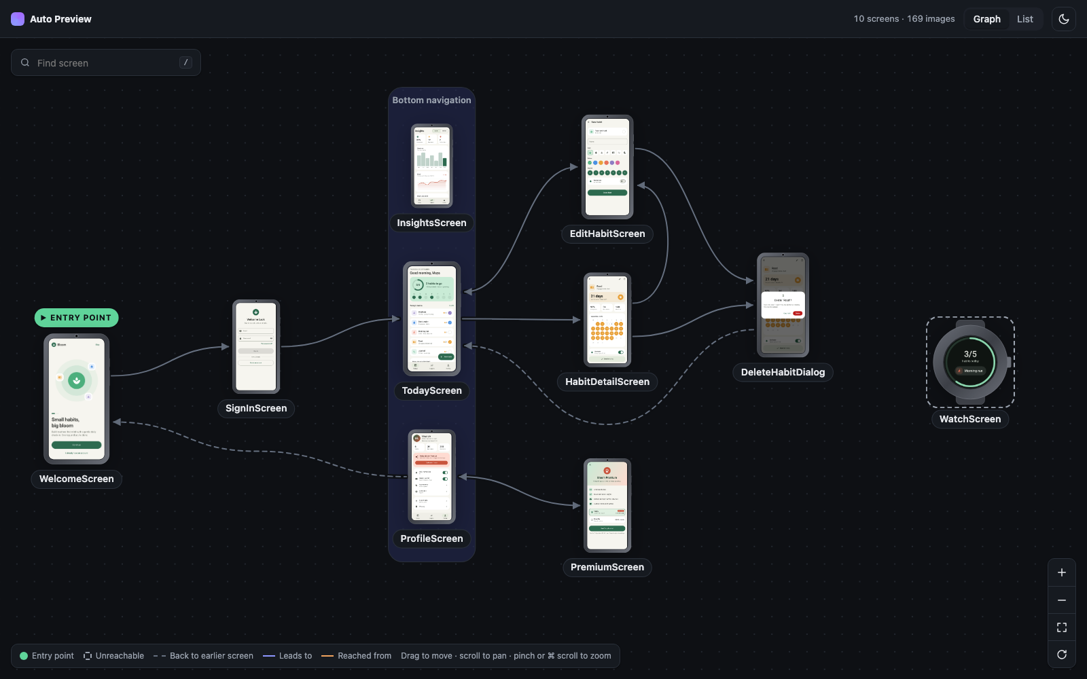Viewport: 1087px width, 679px height.
Task: Toggle dark mode moon icon
Action: point(1063,19)
